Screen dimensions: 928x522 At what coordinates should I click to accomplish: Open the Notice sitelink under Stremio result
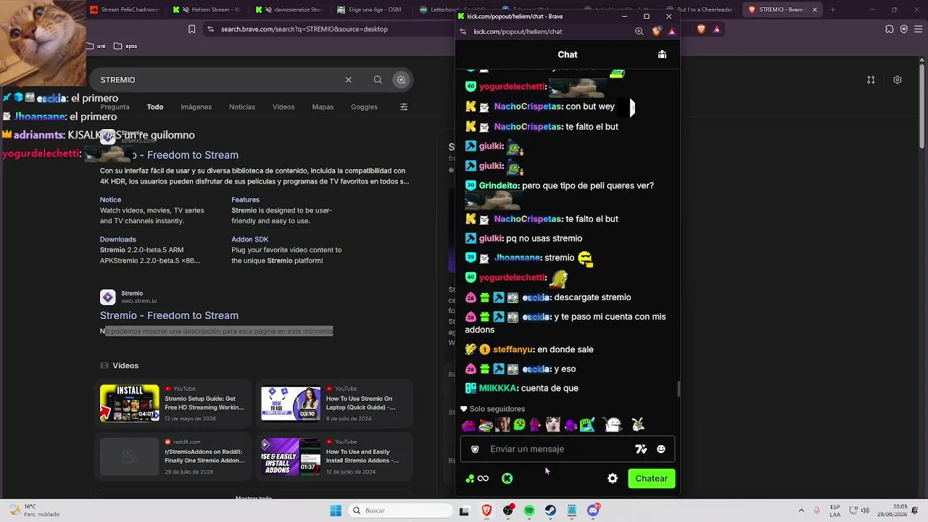[110, 200]
